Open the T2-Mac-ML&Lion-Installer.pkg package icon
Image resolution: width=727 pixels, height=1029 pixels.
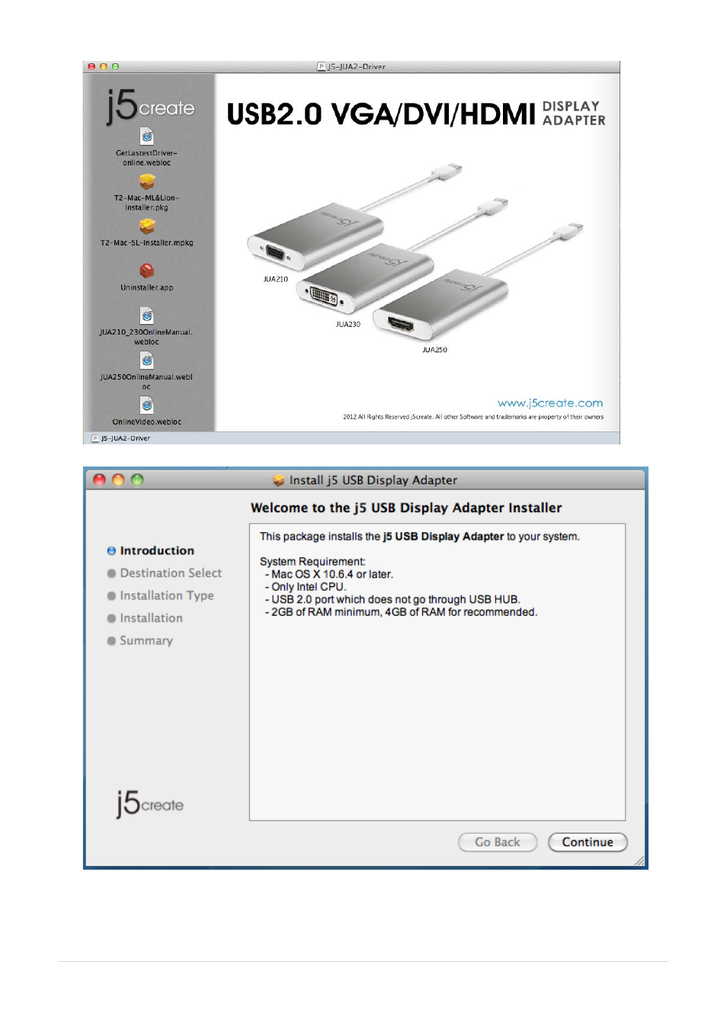(147, 181)
